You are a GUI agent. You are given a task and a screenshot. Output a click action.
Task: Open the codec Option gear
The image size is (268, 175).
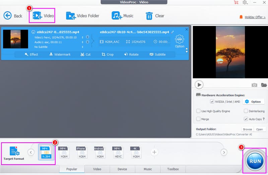[x=180, y=39]
